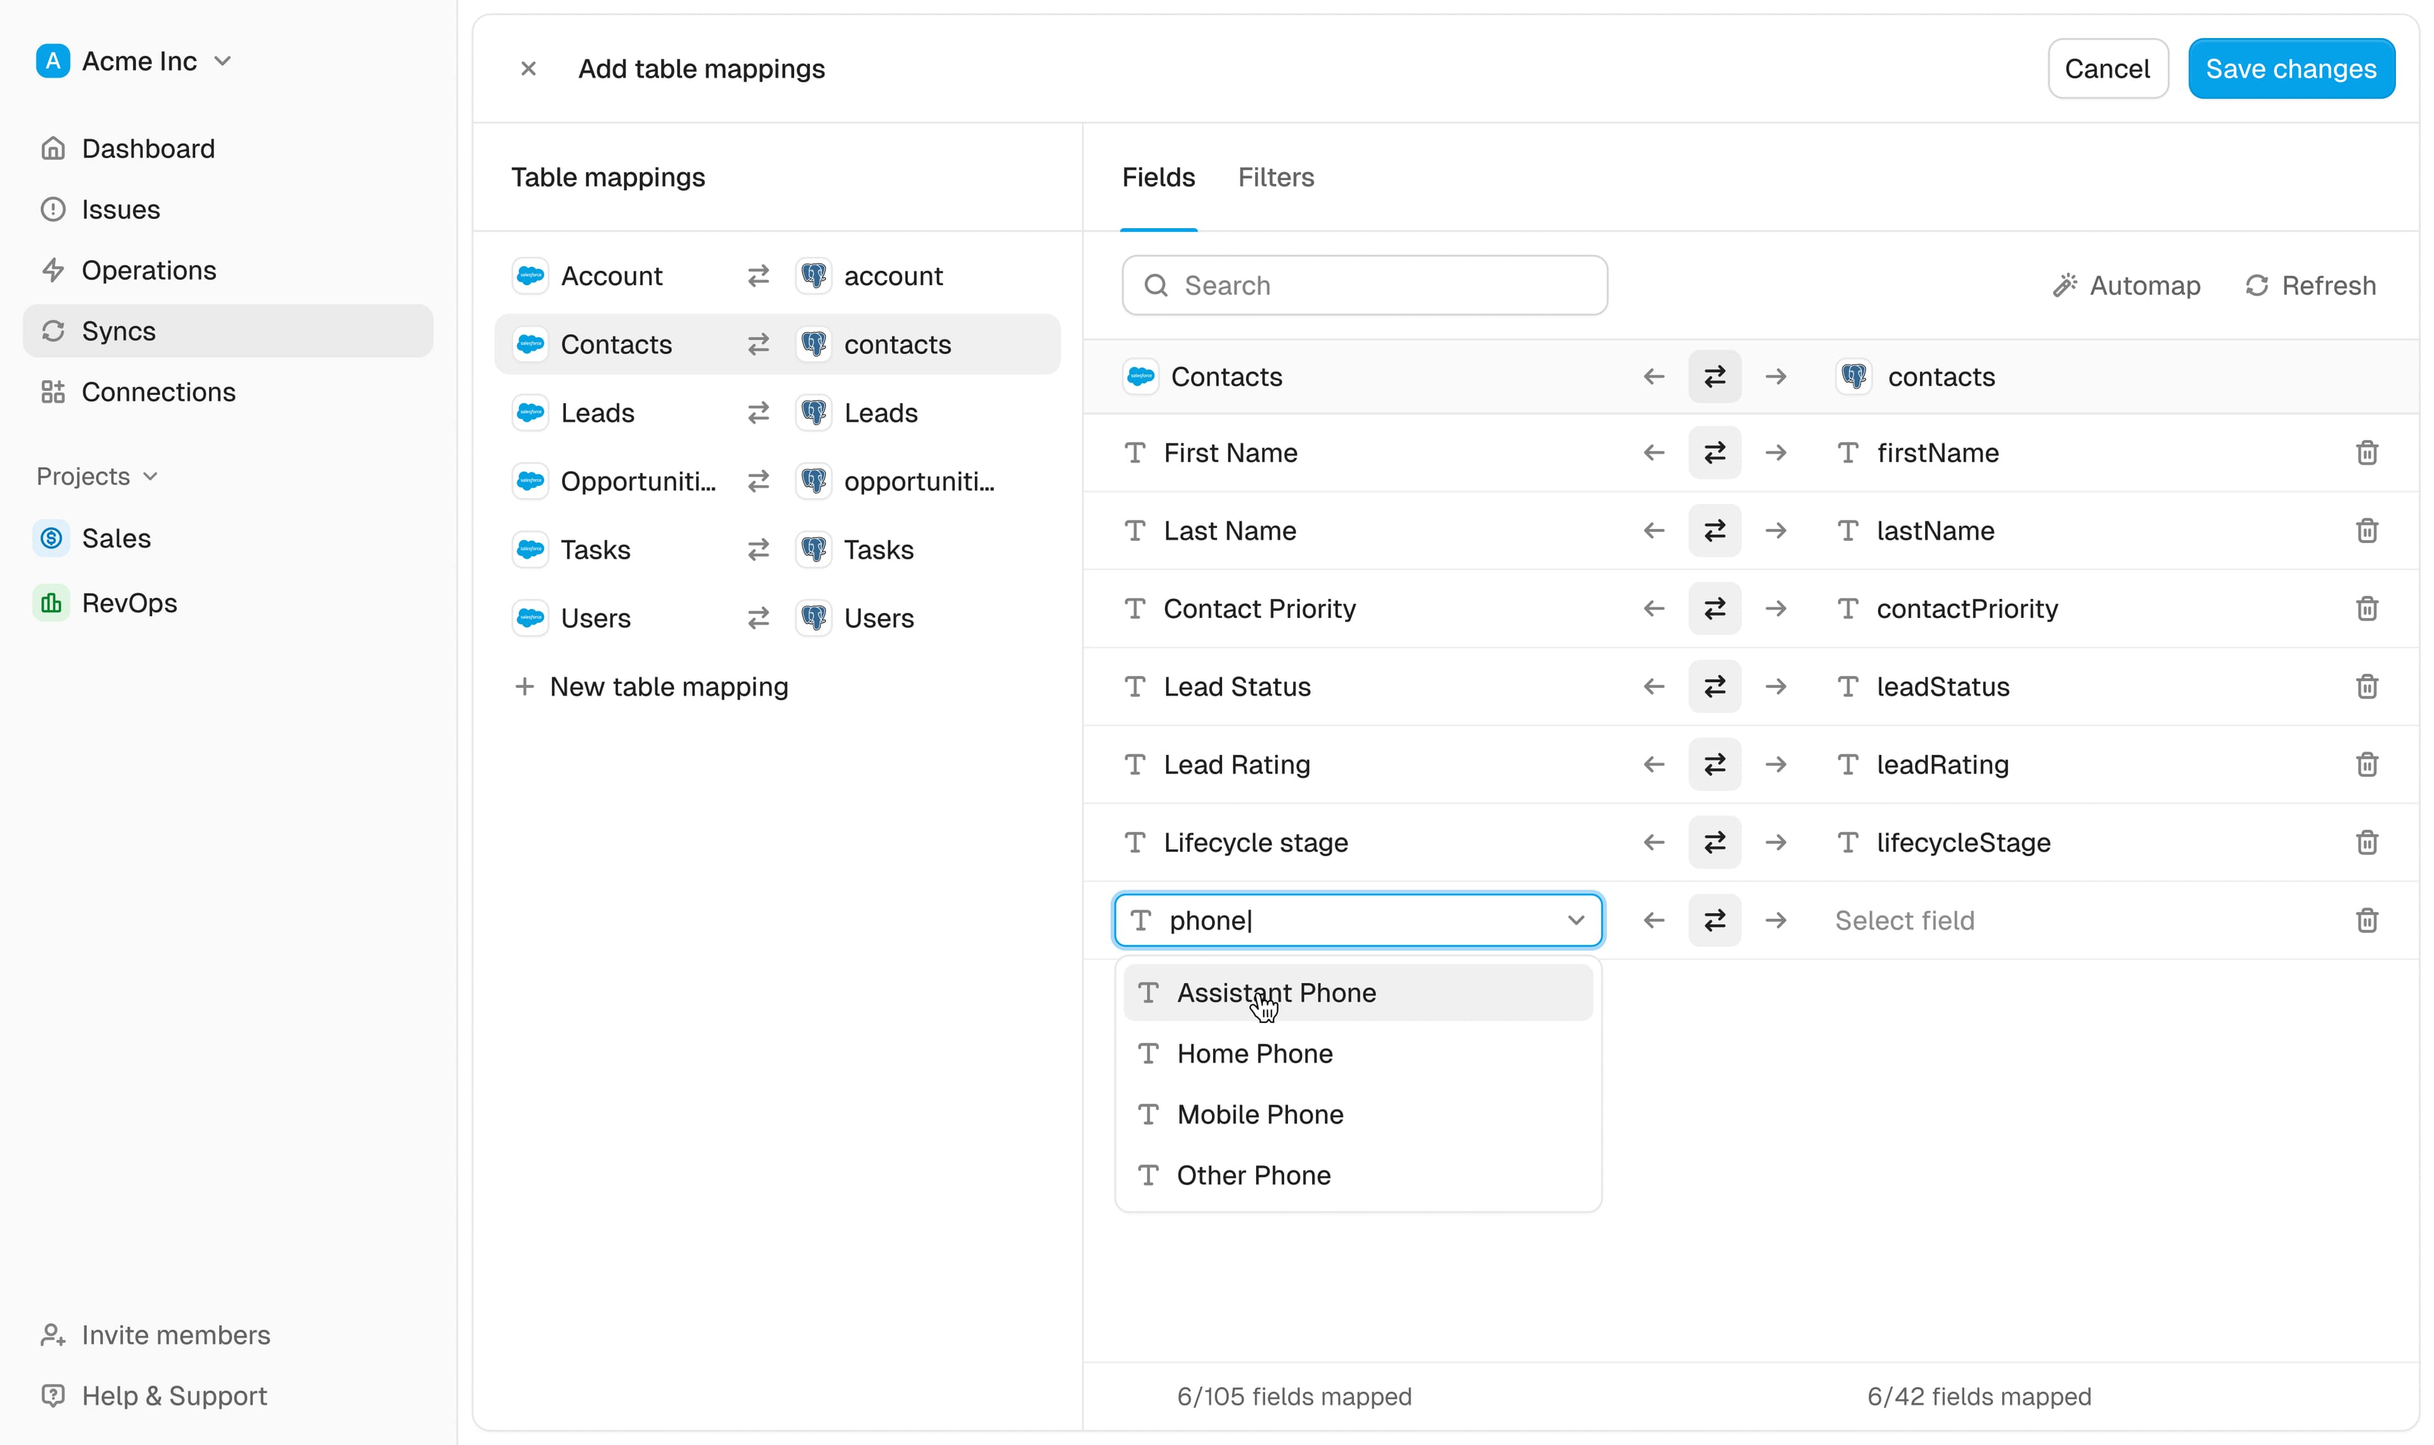
Task: Click the Postgres icon beside the contacts table
Action: point(814,344)
